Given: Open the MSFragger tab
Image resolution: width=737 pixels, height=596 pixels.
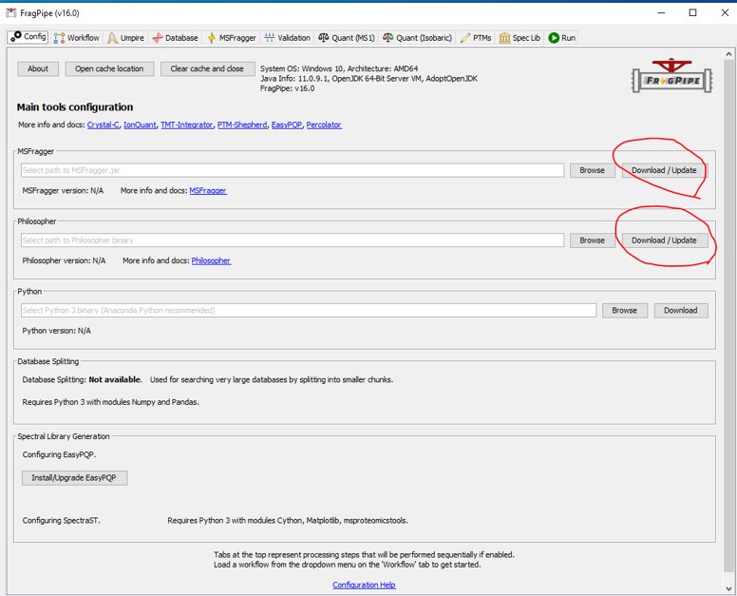Looking at the screenshot, I should (x=232, y=38).
